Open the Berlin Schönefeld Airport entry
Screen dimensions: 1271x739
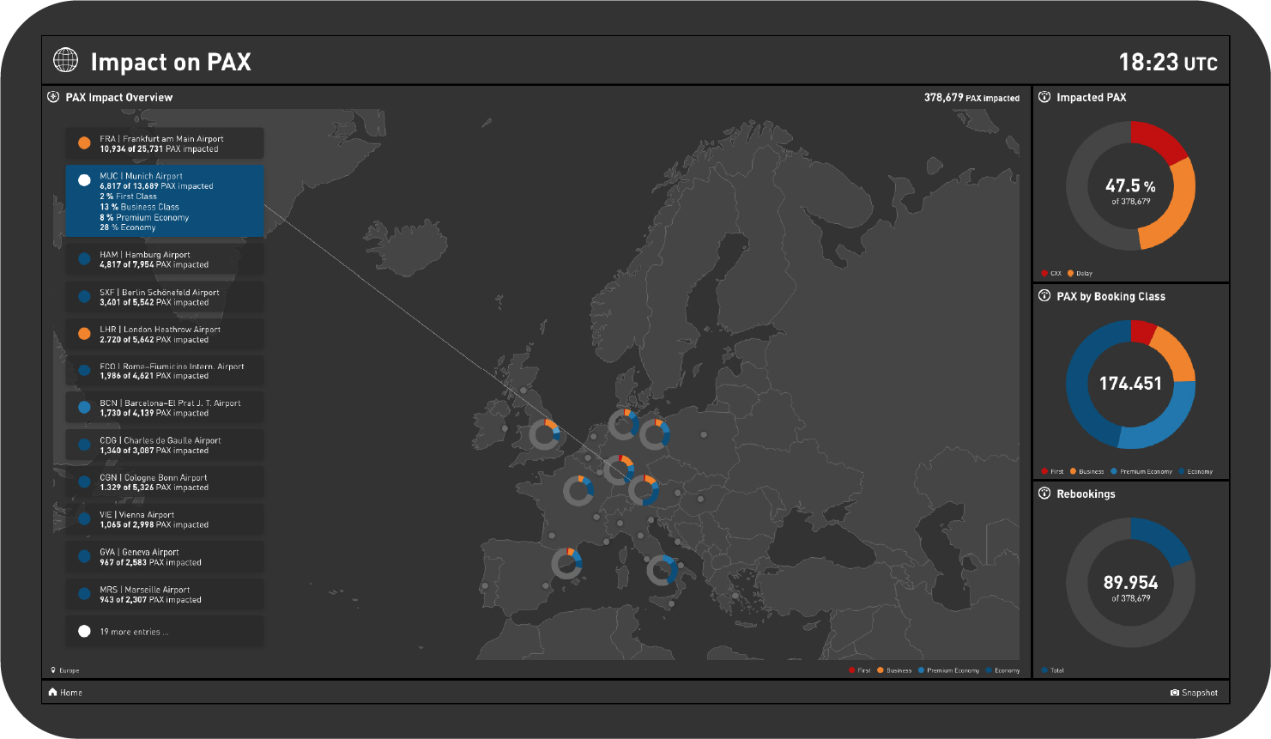coord(165,297)
